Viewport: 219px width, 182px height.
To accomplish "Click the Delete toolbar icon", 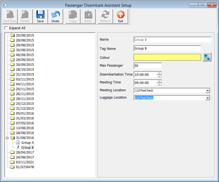I will 25,16.
